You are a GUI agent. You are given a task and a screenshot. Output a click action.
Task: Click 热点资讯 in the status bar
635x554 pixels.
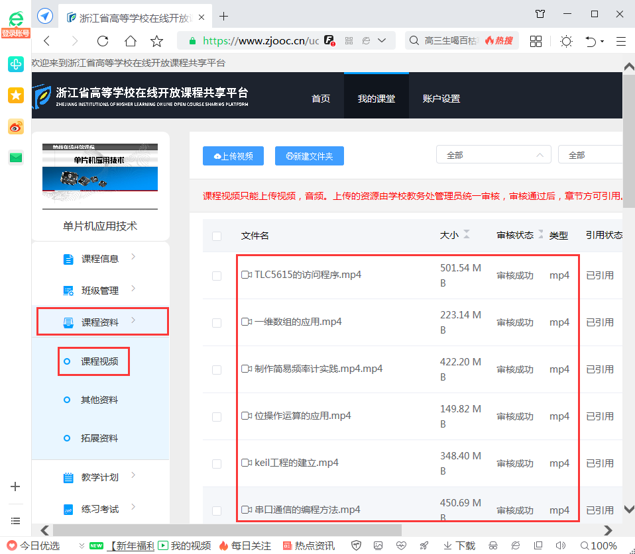(309, 546)
